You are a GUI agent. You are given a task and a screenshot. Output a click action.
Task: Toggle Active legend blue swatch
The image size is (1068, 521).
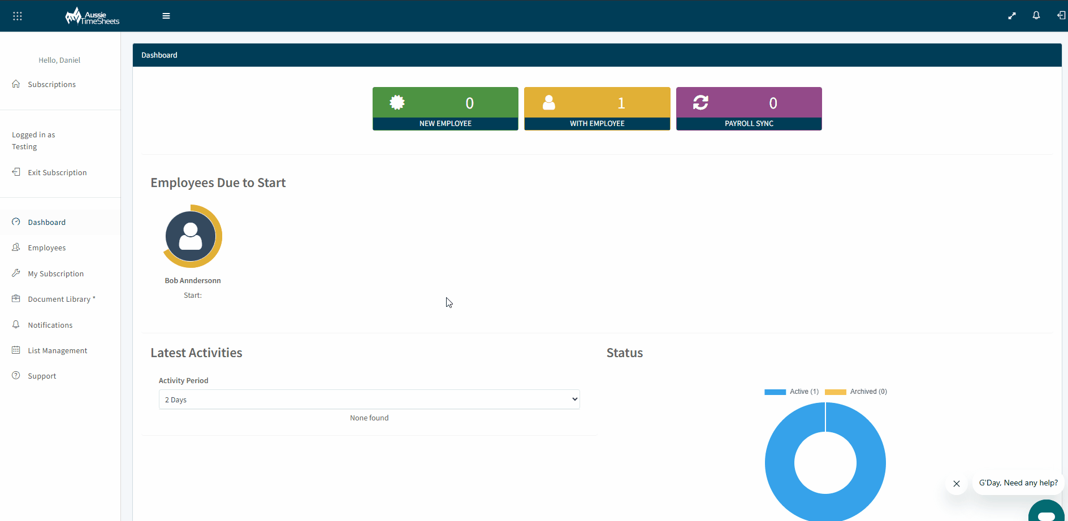[x=775, y=392]
